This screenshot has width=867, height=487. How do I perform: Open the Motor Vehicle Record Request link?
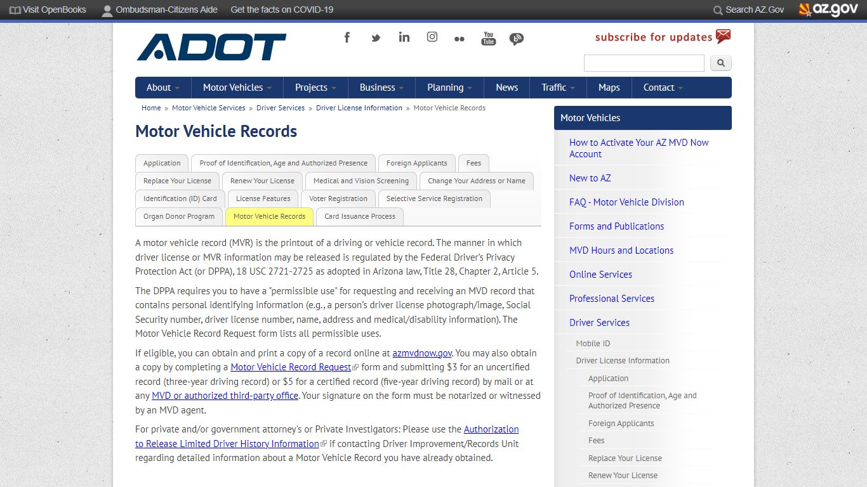coord(291,367)
